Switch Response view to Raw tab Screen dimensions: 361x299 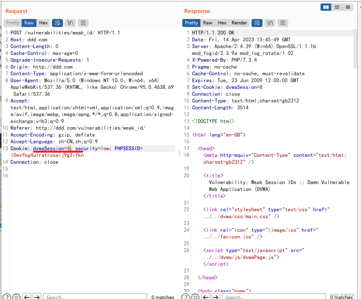[x=208, y=23]
